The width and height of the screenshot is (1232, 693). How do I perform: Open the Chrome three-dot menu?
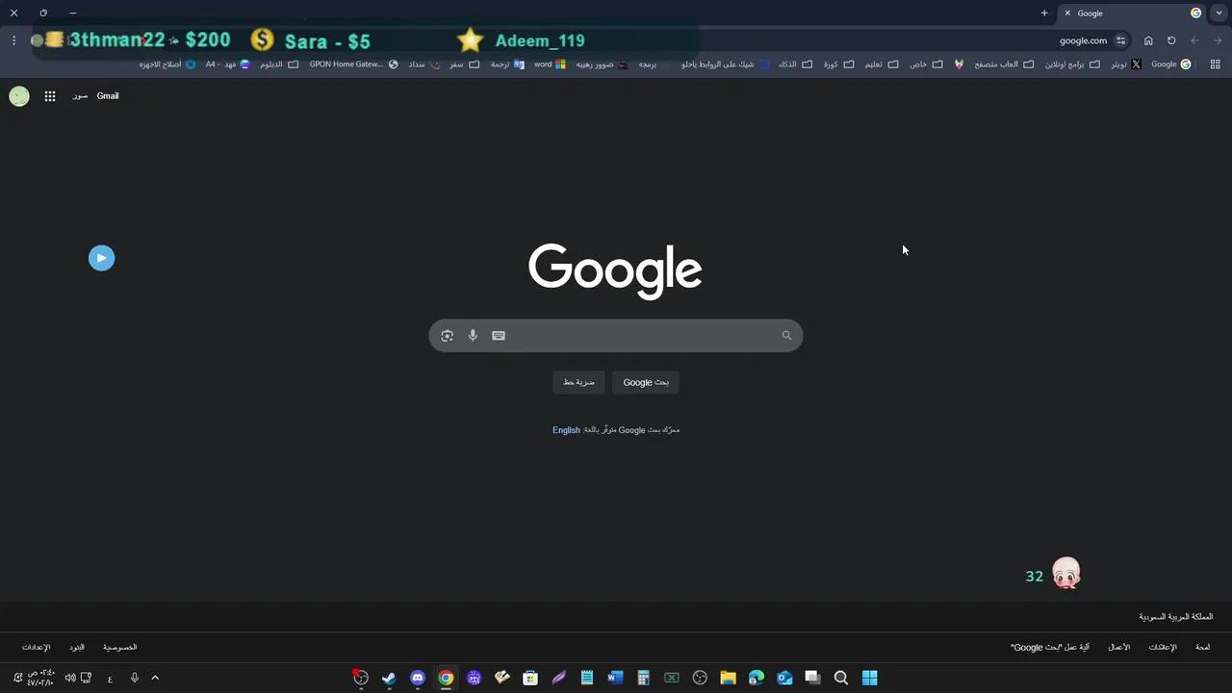click(x=14, y=40)
